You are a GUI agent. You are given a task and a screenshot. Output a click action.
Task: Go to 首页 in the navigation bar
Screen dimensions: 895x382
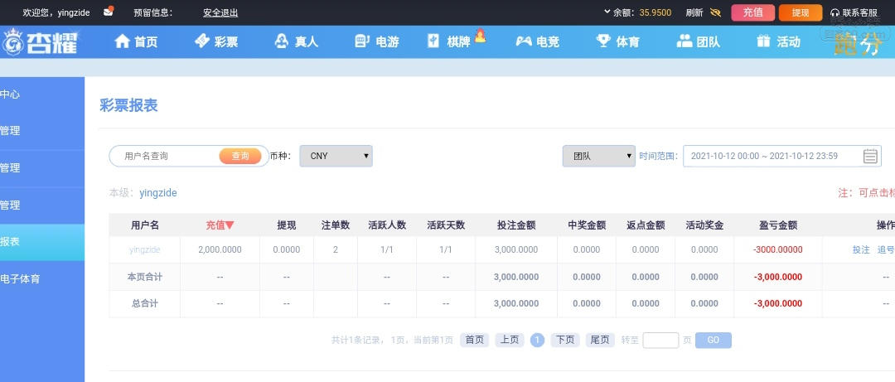136,41
